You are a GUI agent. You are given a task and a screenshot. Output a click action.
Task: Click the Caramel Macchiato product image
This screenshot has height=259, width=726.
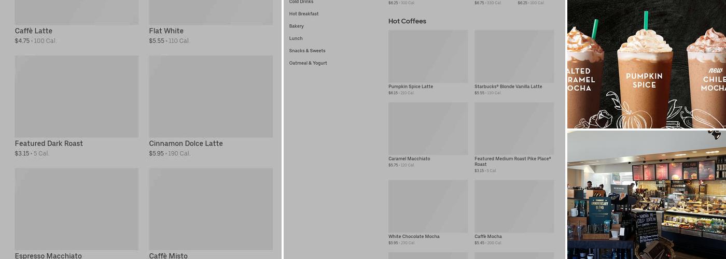428,128
